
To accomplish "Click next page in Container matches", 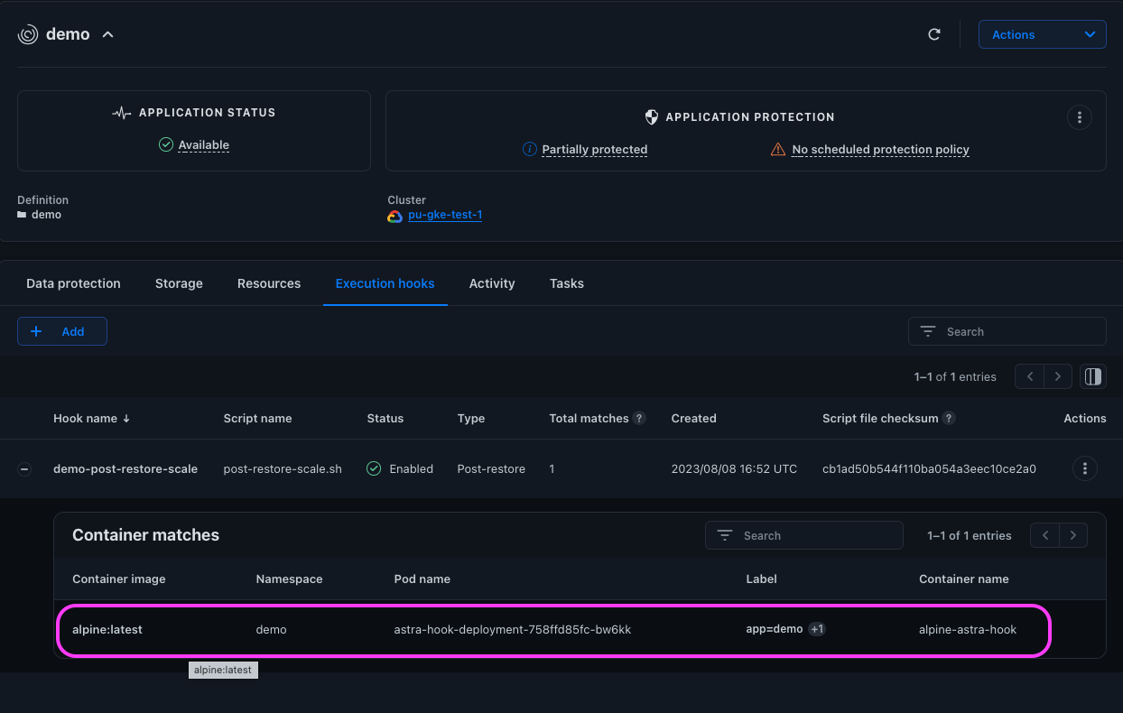I will (x=1072, y=535).
